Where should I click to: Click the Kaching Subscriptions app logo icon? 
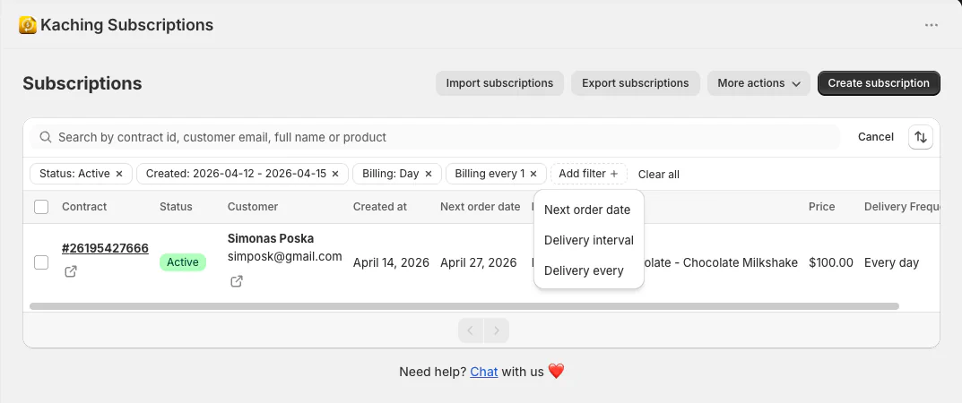coord(28,25)
